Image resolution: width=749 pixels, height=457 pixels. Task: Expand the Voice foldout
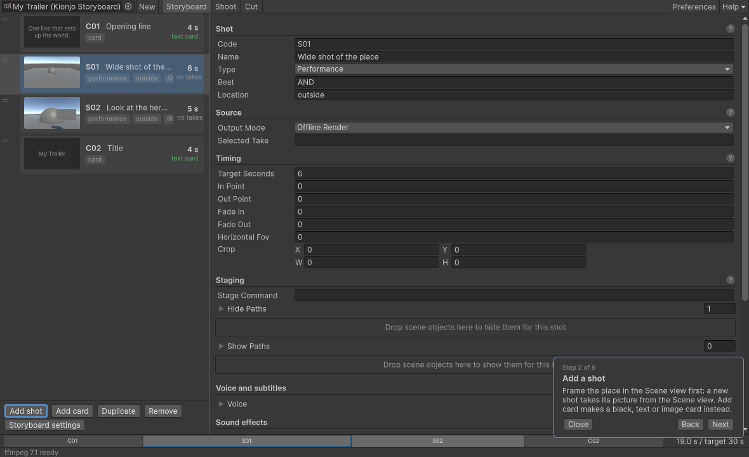click(221, 404)
